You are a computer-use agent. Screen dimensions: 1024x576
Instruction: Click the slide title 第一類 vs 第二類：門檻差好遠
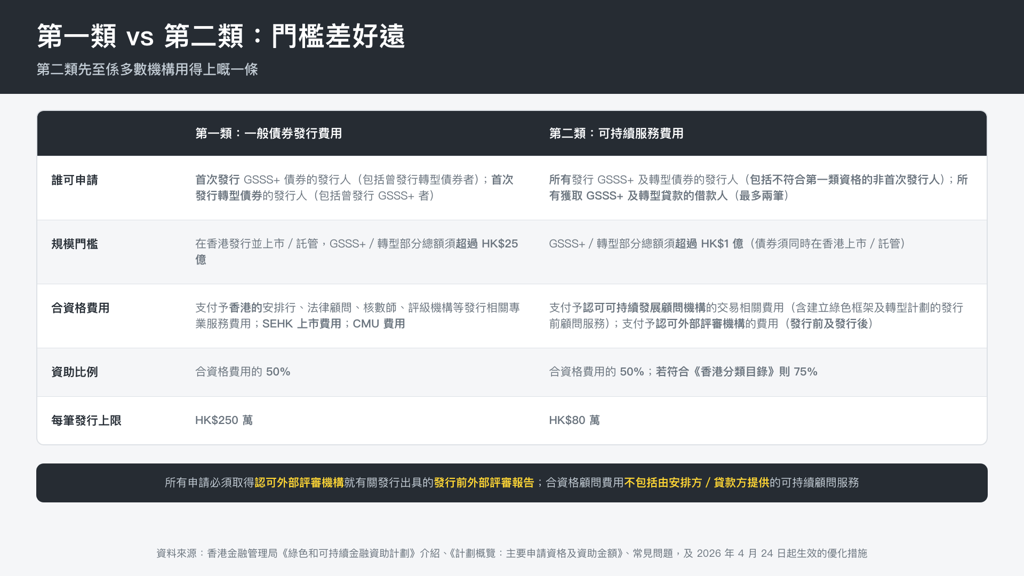point(221,36)
